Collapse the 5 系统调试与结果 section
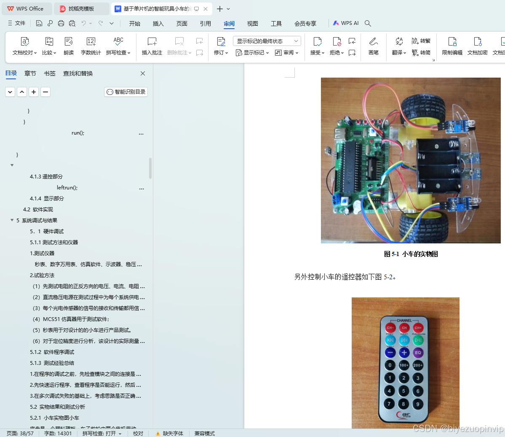This screenshot has width=505, height=437. [x=12, y=220]
